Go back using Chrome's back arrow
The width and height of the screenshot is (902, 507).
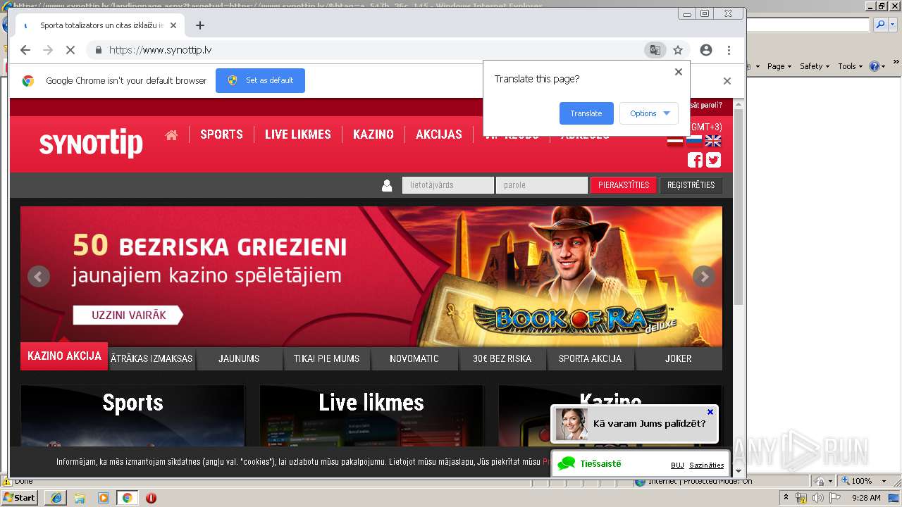point(25,50)
